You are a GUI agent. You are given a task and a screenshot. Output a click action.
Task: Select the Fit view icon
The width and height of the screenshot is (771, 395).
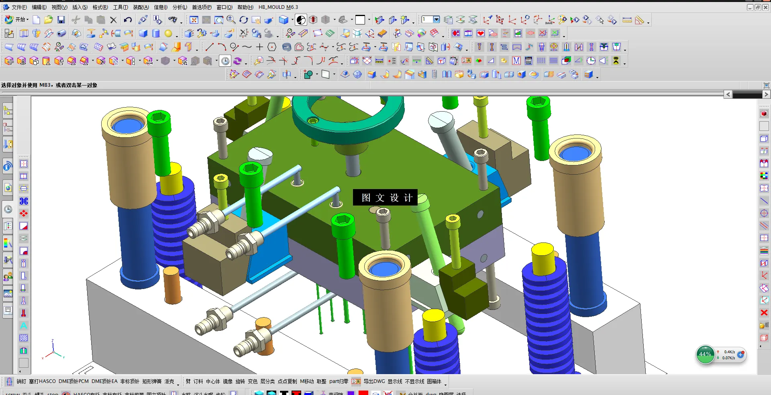(x=194, y=20)
